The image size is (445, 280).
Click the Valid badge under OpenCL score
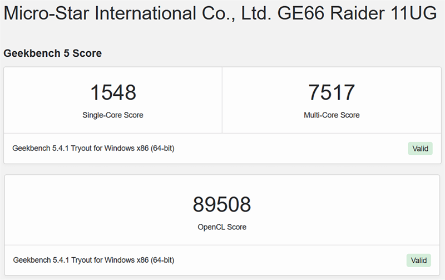tap(419, 261)
